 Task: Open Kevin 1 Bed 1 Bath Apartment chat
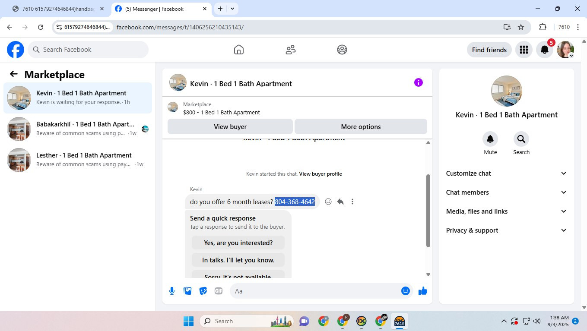(78, 98)
